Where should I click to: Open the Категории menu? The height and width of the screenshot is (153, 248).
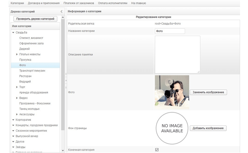tap(17, 3)
